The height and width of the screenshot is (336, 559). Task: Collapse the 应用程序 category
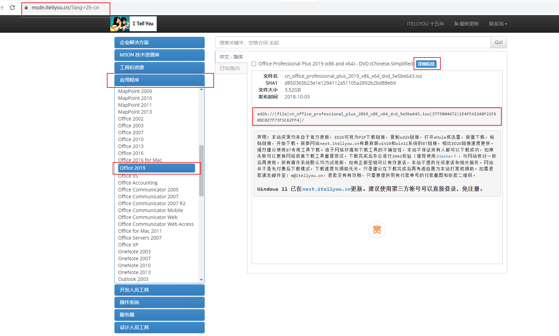coord(160,80)
